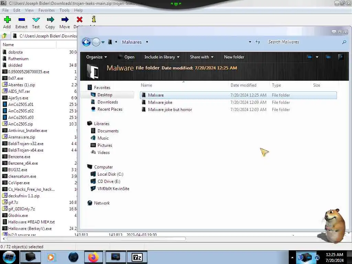Image resolution: width=352 pixels, height=264 pixels.
Task: Click the 7-Zip address path field
Action: [x=45, y=36]
